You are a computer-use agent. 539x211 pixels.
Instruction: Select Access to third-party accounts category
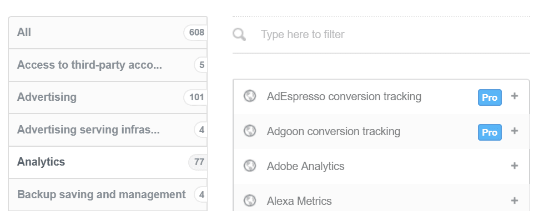coord(108,65)
